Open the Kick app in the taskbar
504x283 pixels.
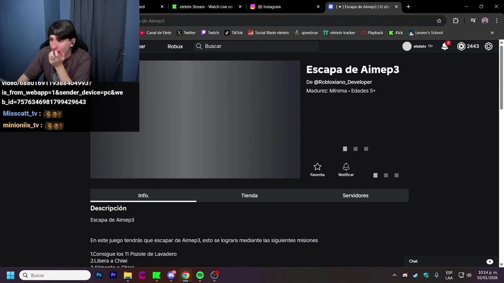coord(157,275)
